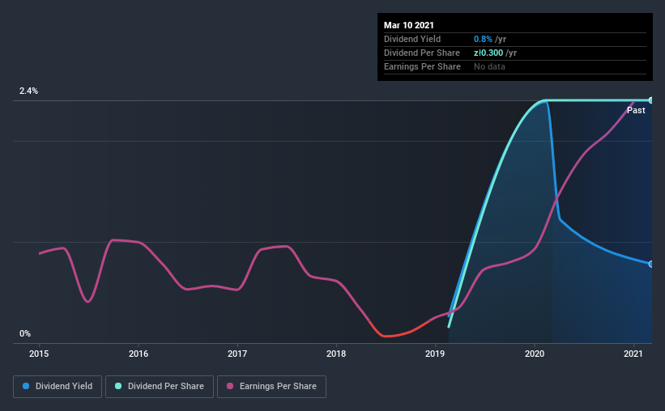The height and width of the screenshot is (411, 665).
Task: Click the 2015 x-axis label
Action: tap(39, 354)
